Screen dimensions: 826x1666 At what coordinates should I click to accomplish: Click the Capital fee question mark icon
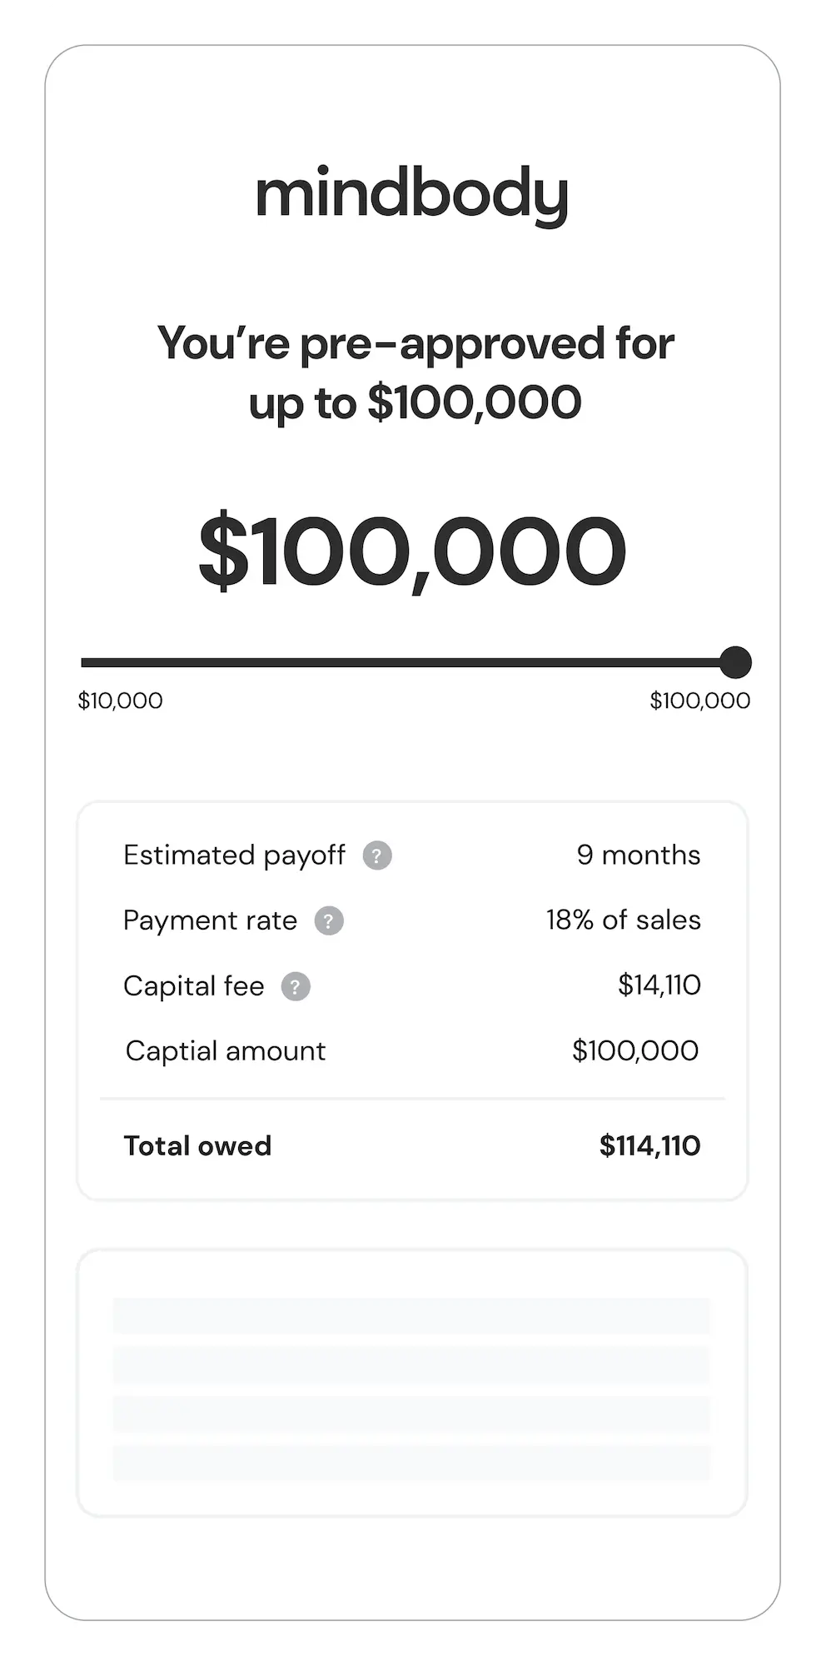(x=296, y=986)
